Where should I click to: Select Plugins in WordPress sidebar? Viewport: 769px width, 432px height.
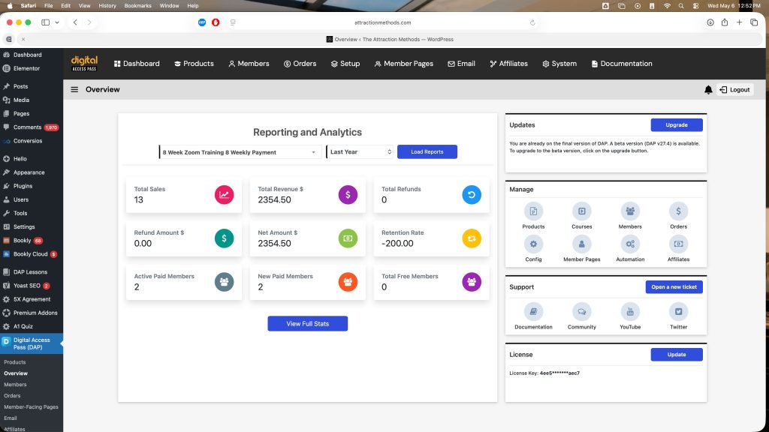coord(23,186)
